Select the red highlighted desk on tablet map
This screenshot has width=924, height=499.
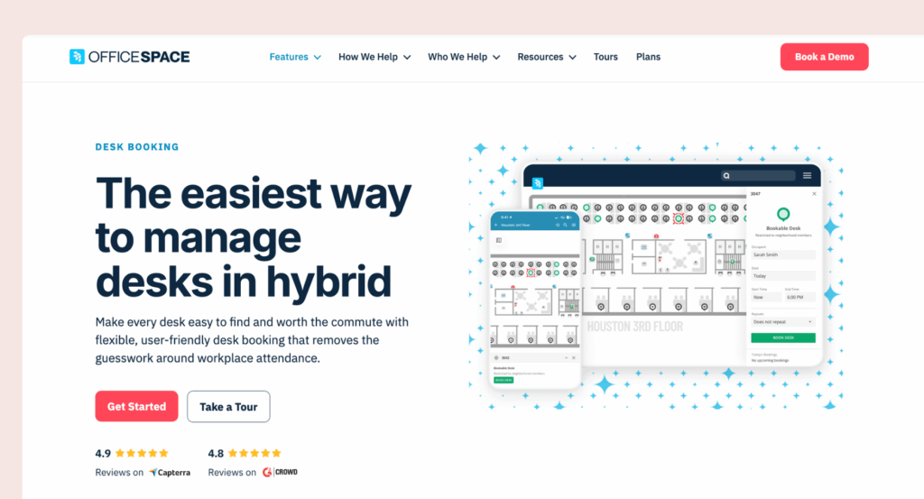point(678,217)
